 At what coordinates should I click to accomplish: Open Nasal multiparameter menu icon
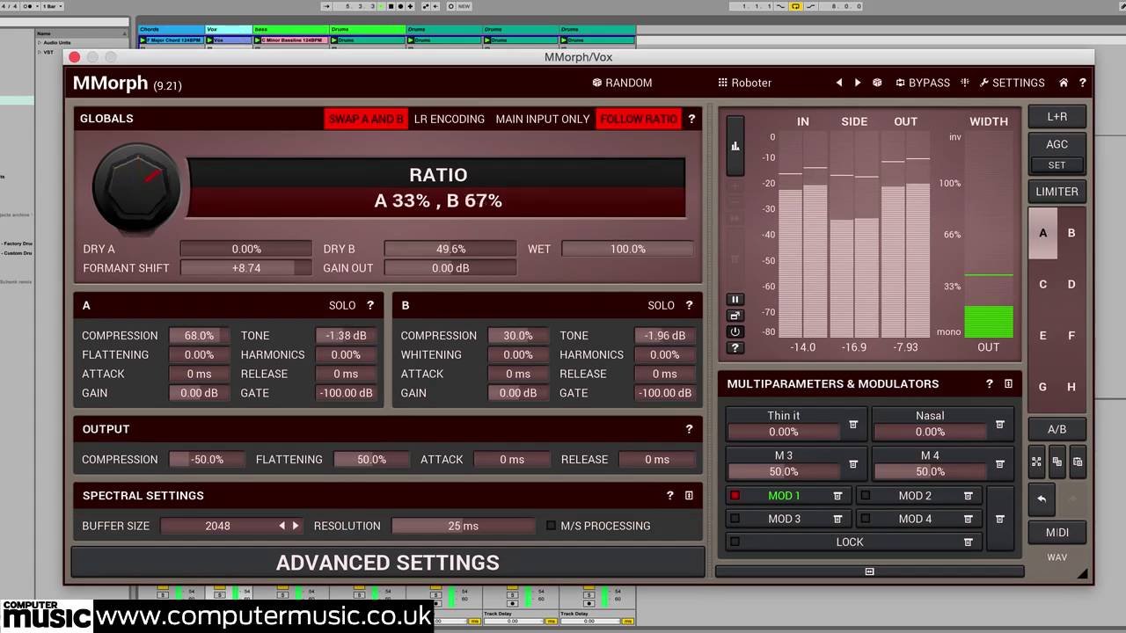tap(999, 425)
